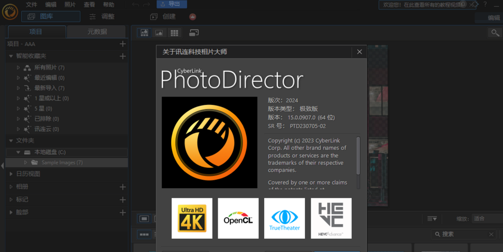Select viewer and browser combined view icon
The width and height of the screenshot is (503, 252).
click(144, 33)
